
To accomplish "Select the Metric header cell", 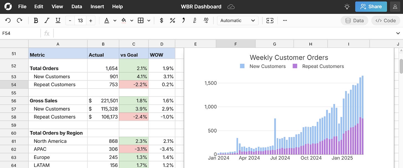I will pos(58,54).
